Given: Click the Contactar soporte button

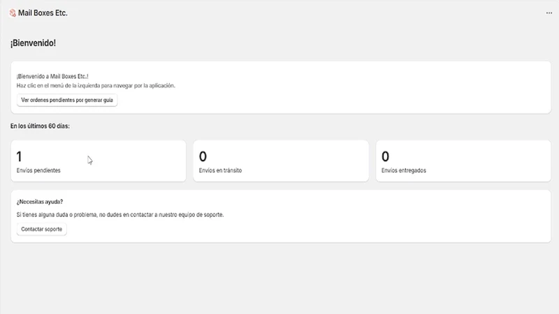Looking at the screenshot, I should pyautogui.click(x=42, y=230).
